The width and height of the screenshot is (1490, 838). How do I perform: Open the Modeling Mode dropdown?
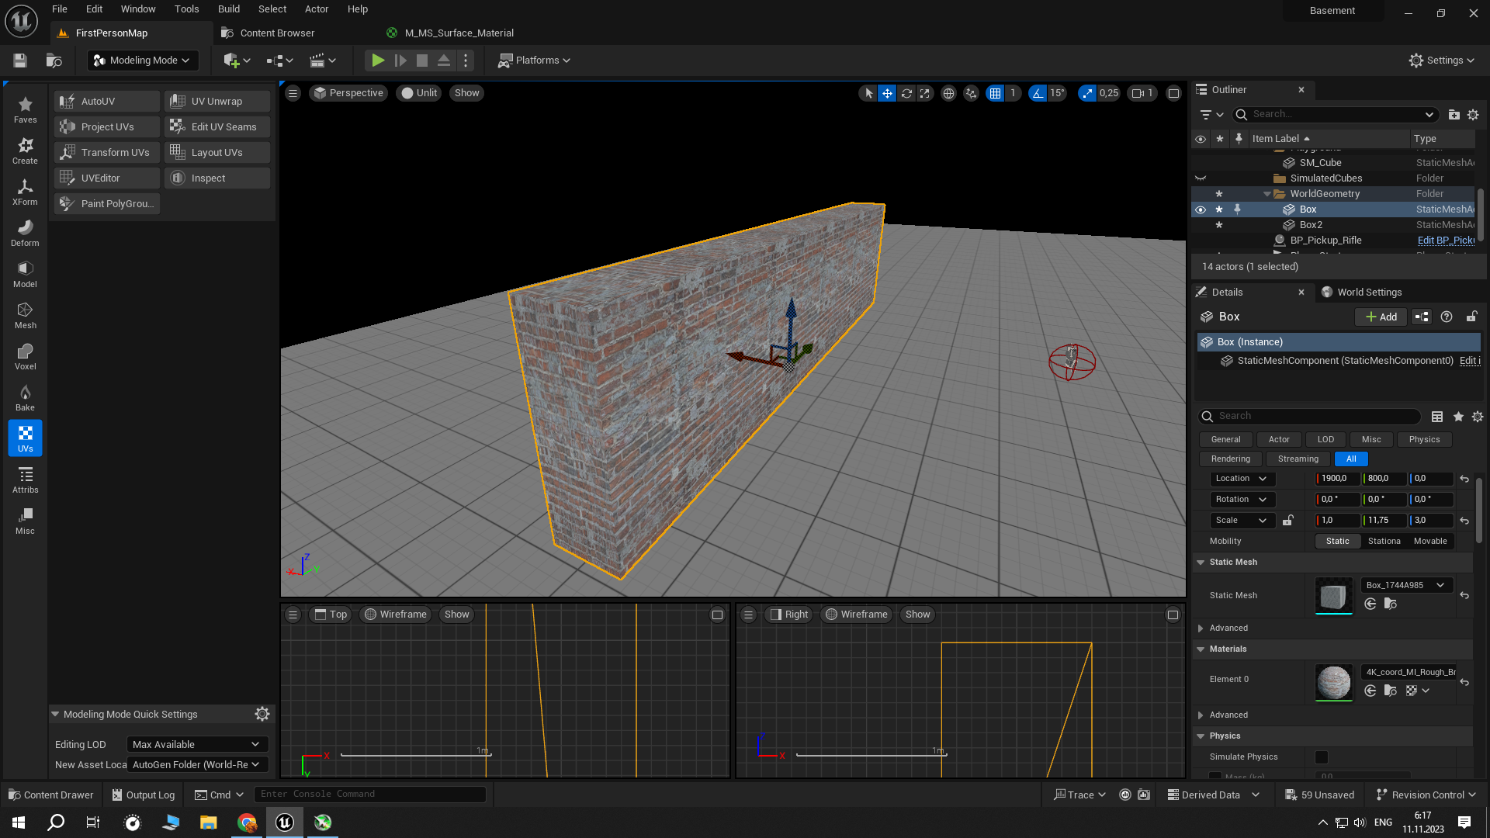point(142,61)
